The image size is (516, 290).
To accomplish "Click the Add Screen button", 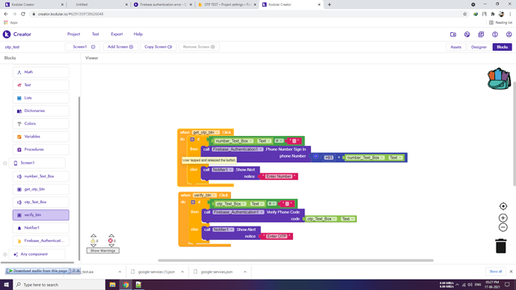I will tap(120, 46).
